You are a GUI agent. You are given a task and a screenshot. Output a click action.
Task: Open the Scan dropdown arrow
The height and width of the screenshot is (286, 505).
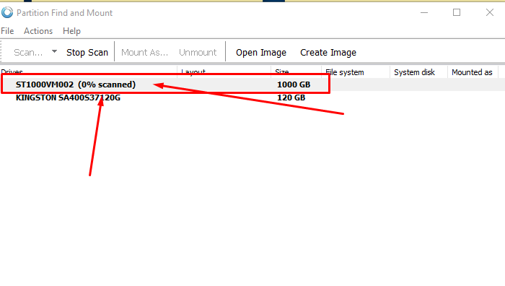[x=54, y=51]
